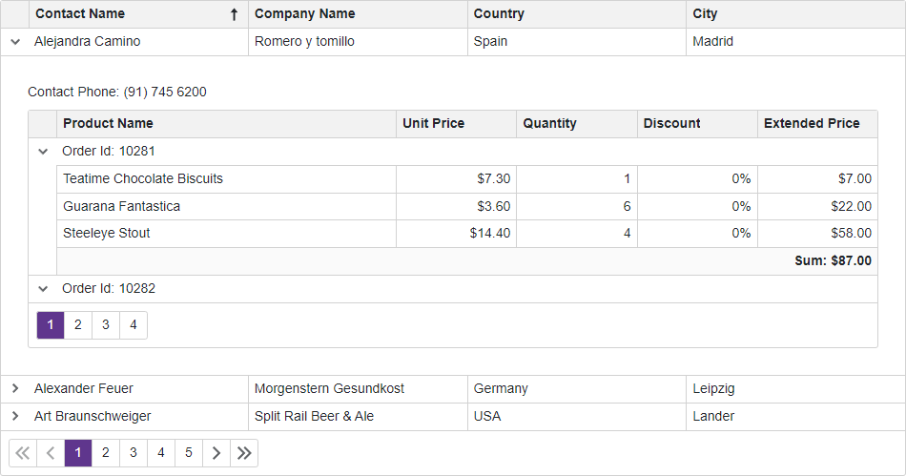Collapse the Alejandra Camino detail row

[15, 42]
